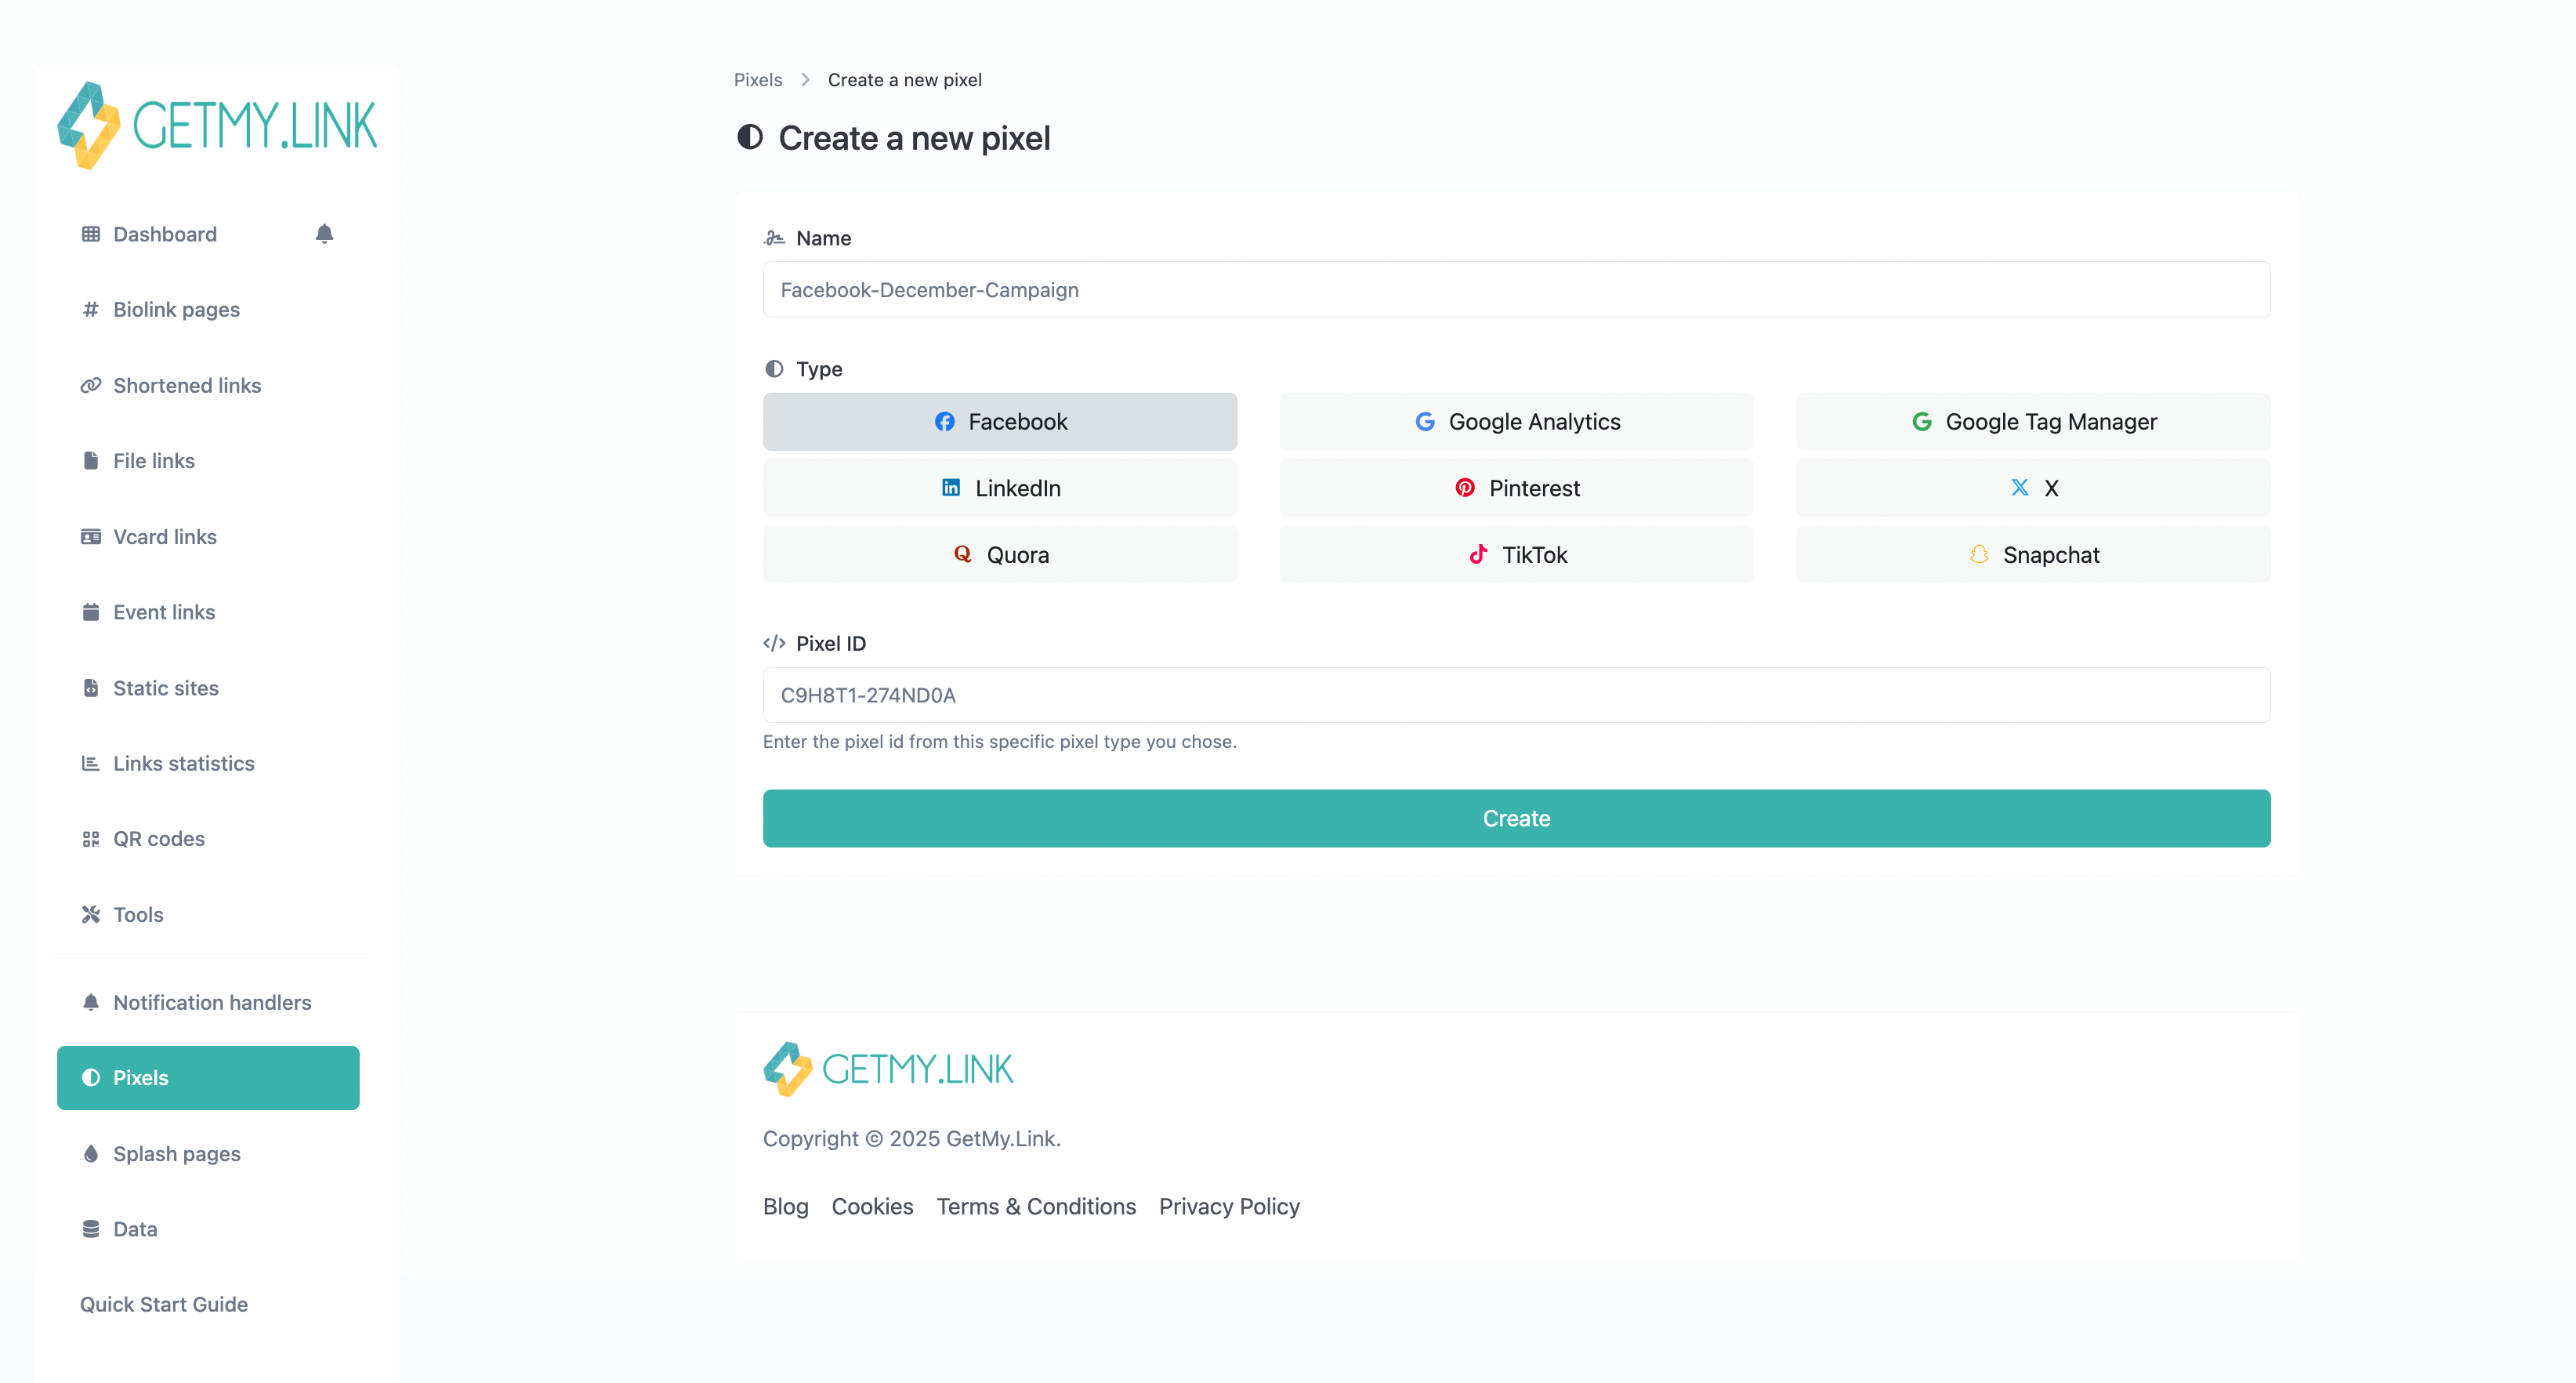Select TikTok as the pixel type
The image size is (2576, 1383).
pyautogui.click(x=1516, y=554)
